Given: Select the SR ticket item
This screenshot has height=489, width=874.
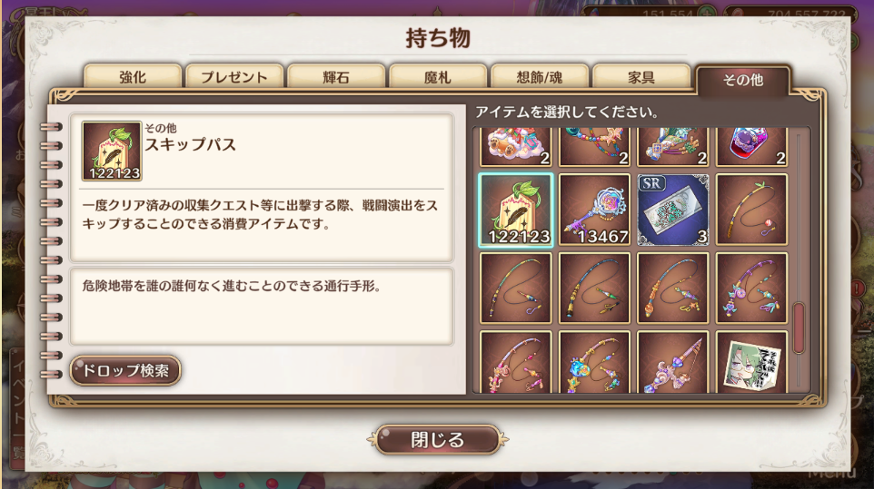Looking at the screenshot, I should click(x=673, y=210).
